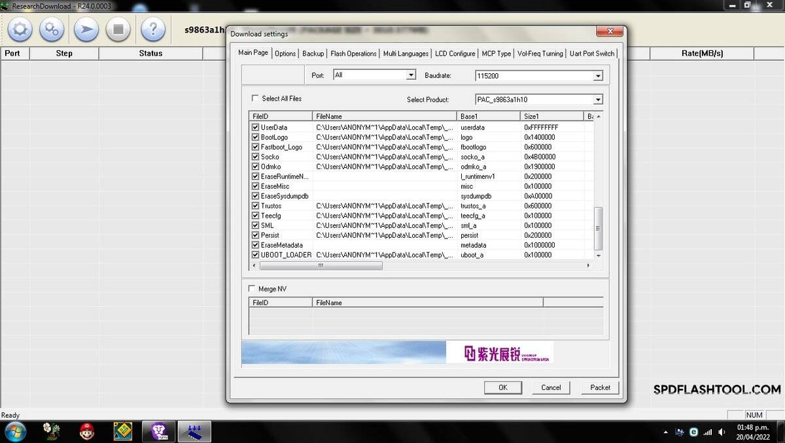Expand the Port dropdown set to All
This screenshot has height=443, width=785.
374,75
